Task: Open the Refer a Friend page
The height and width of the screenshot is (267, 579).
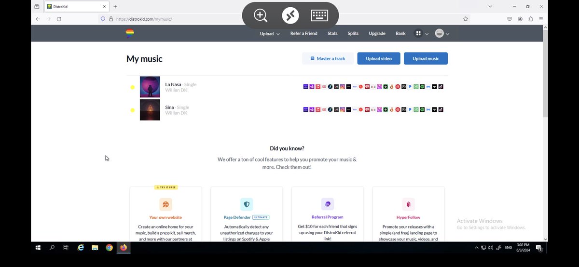Action: tap(303, 34)
